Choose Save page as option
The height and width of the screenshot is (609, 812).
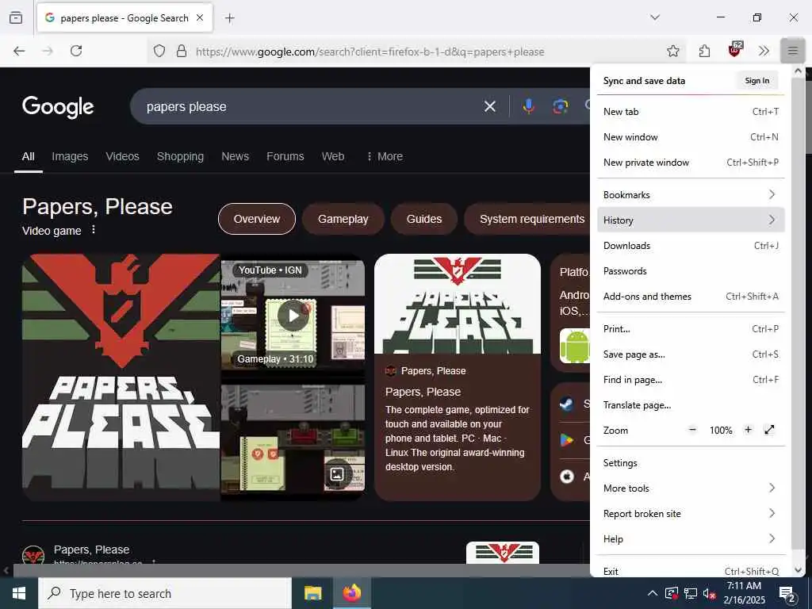coord(691,354)
